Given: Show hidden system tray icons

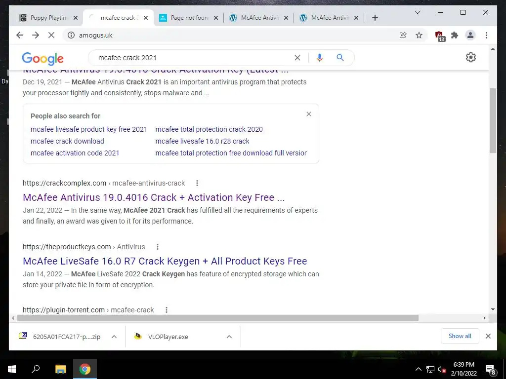Looking at the screenshot, I should click(418, 369).
